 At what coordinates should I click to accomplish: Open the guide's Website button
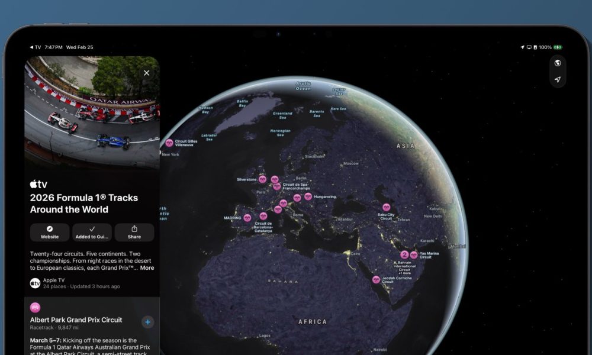50,232
